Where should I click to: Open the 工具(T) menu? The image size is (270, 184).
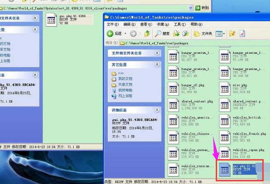pos(180,24)
